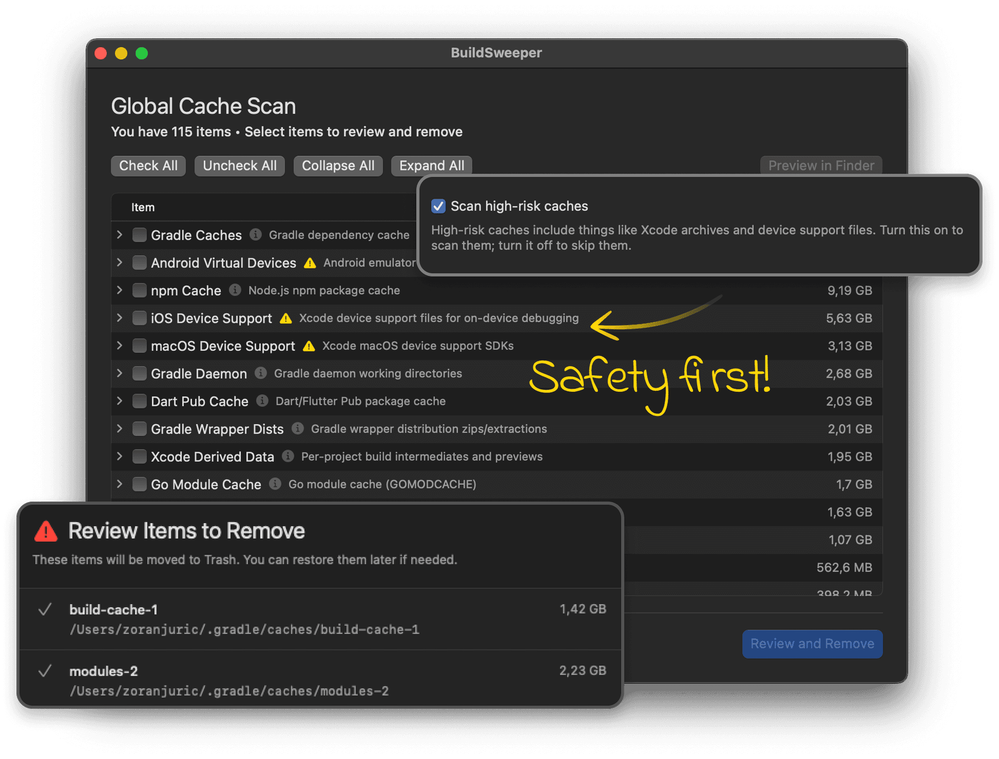Image resolution: width=999 pixels, height=759 pixels.
Task: Click info icon next to Go Module Cache
Action: (275, 484)
